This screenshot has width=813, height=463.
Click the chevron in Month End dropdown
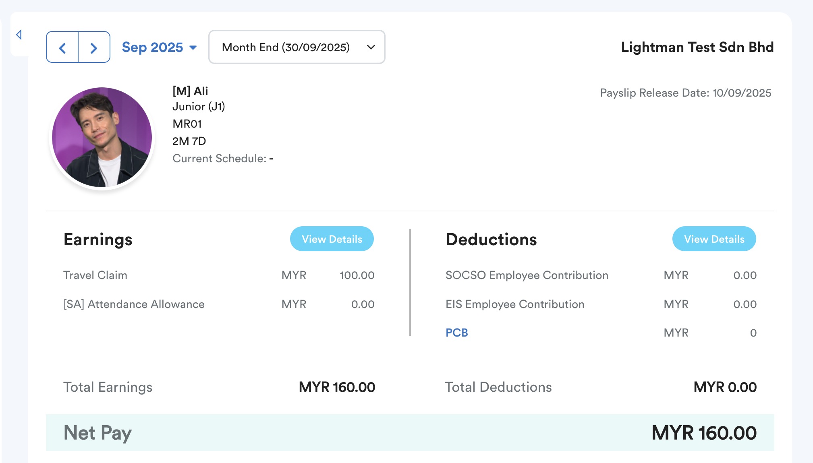371,47
